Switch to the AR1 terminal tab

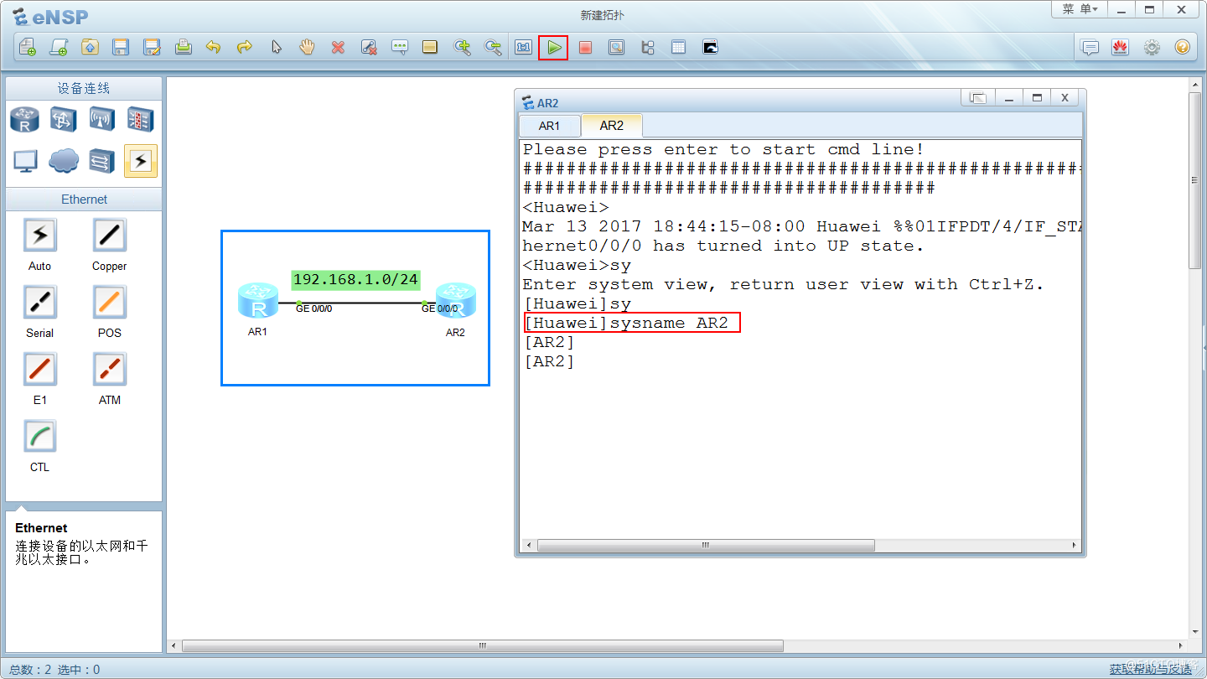pos(549,126)
